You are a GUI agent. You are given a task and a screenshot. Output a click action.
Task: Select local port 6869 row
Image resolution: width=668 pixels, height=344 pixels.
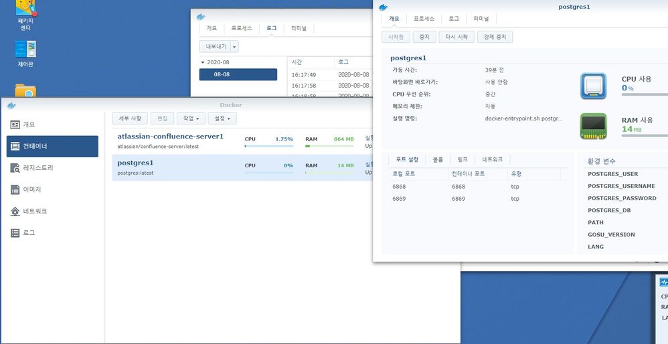[479, 199]
